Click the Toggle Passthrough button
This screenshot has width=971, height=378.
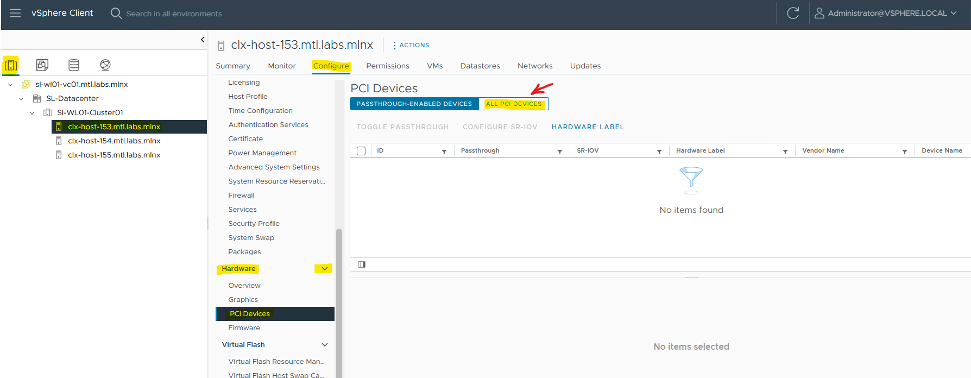[402, 127]
